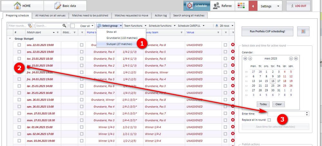Image resolution: width=322 pixels, height=146 pixels.
Task: Click the Today button under calendar
Action: [263, 104]
